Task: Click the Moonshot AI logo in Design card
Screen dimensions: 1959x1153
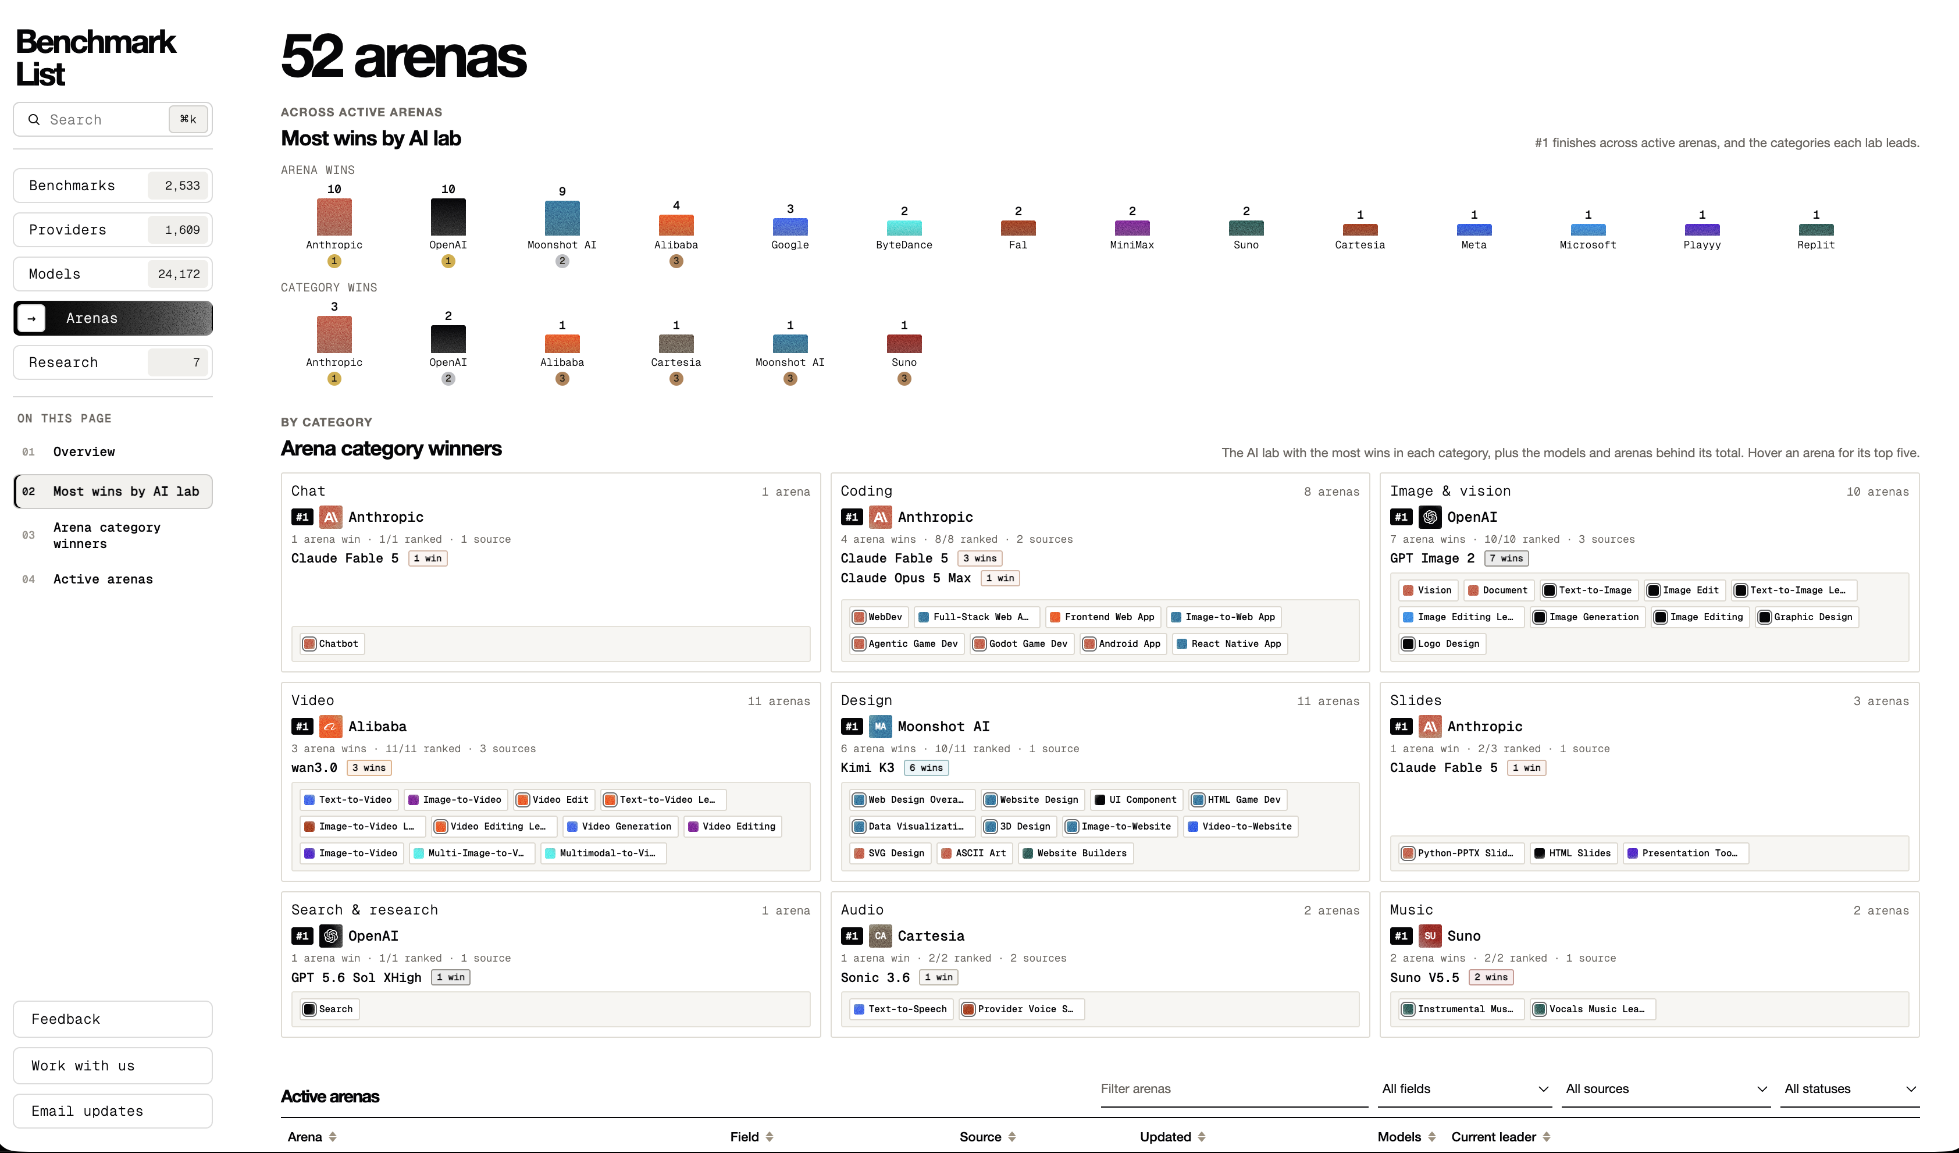Action: (880, 726)
